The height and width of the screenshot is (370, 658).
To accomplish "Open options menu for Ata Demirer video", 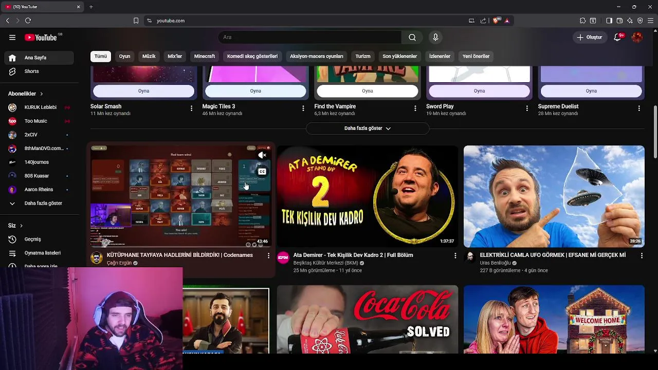I will (455, 255).
